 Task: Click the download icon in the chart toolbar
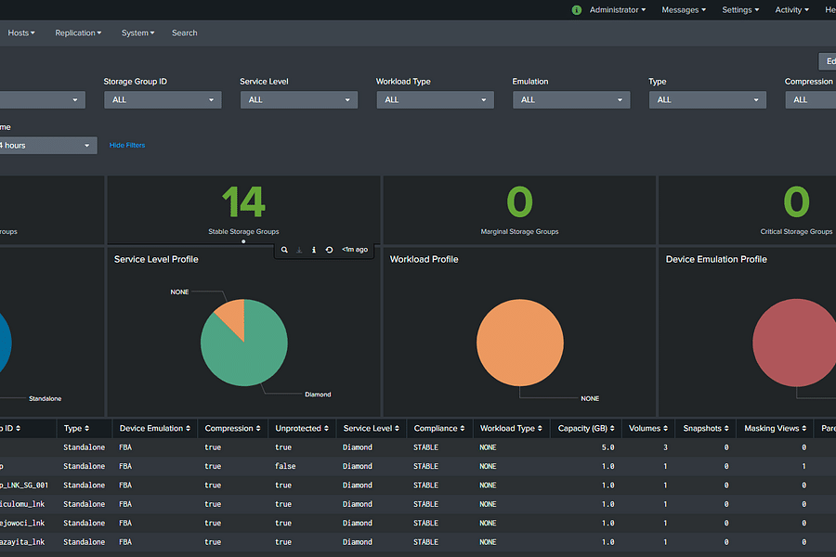(299, 249)
